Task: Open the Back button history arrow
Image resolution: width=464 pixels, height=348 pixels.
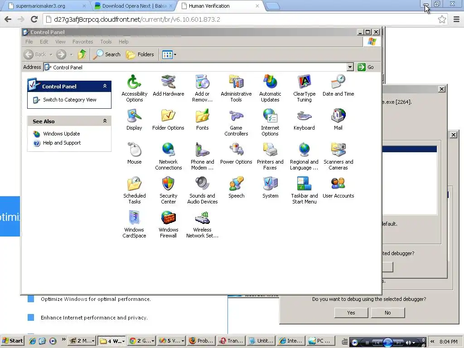Action: click(x=51, y=54)
